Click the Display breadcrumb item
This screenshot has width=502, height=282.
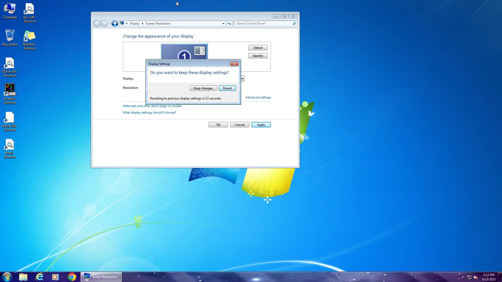click(134, 23)
